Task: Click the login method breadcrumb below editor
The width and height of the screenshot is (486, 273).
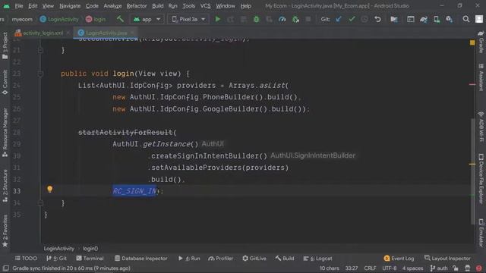Action: [x=90, y=248]
